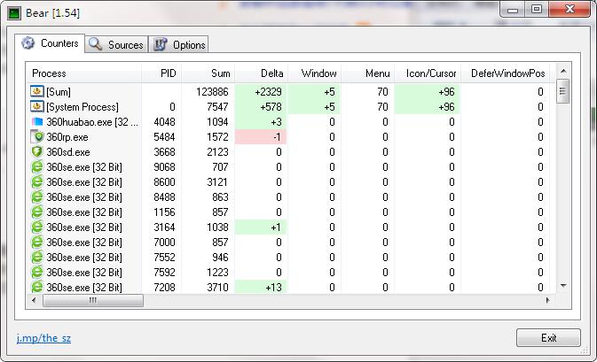Click icon of 360se.exe with PID 8488
The width and height of the screenshot is (597, 362).
(x=37, y=196)
